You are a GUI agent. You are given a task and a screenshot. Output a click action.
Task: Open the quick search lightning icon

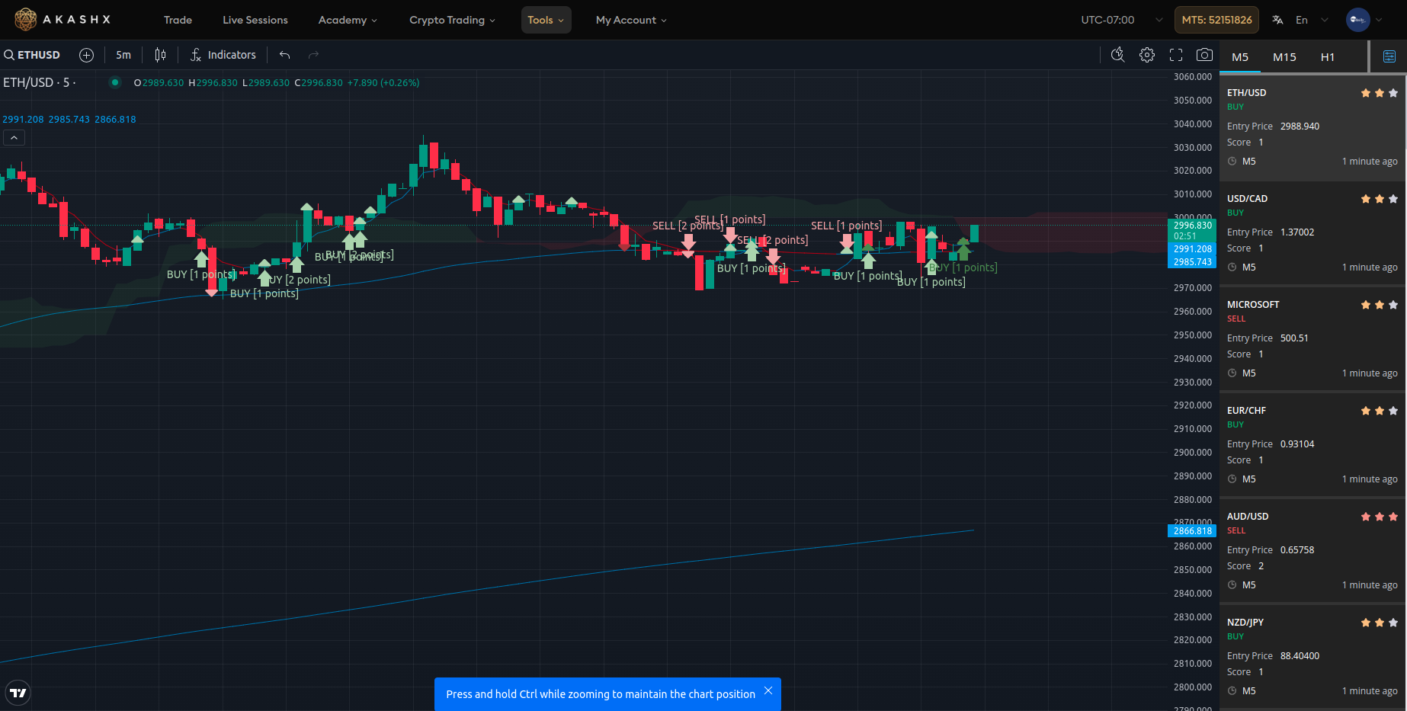(1118, 55)
